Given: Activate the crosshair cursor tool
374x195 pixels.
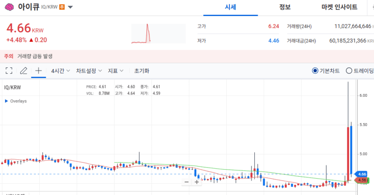Looking at the screenshot, I should (39, 71).
